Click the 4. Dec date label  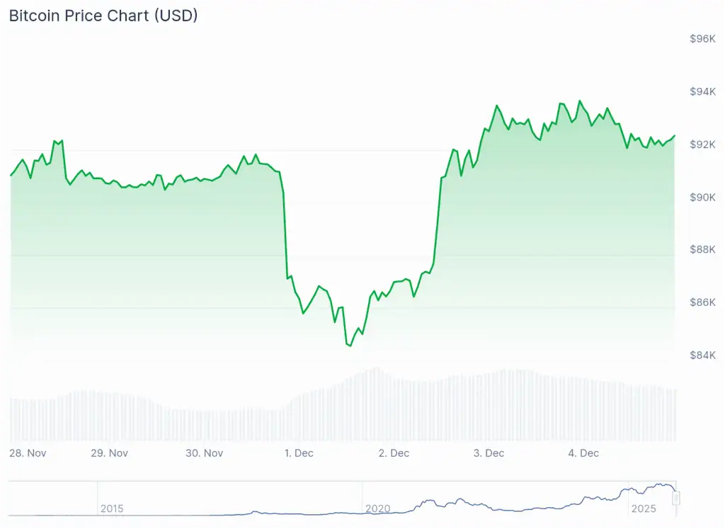[584, 453]
